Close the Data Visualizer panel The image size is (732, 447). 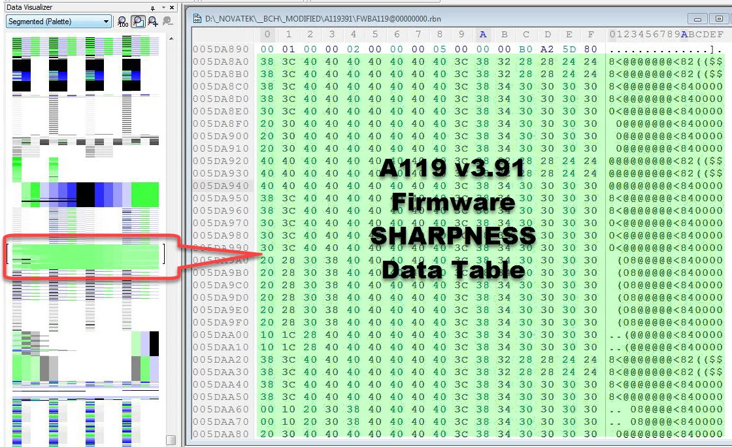(x=172, y=7)
